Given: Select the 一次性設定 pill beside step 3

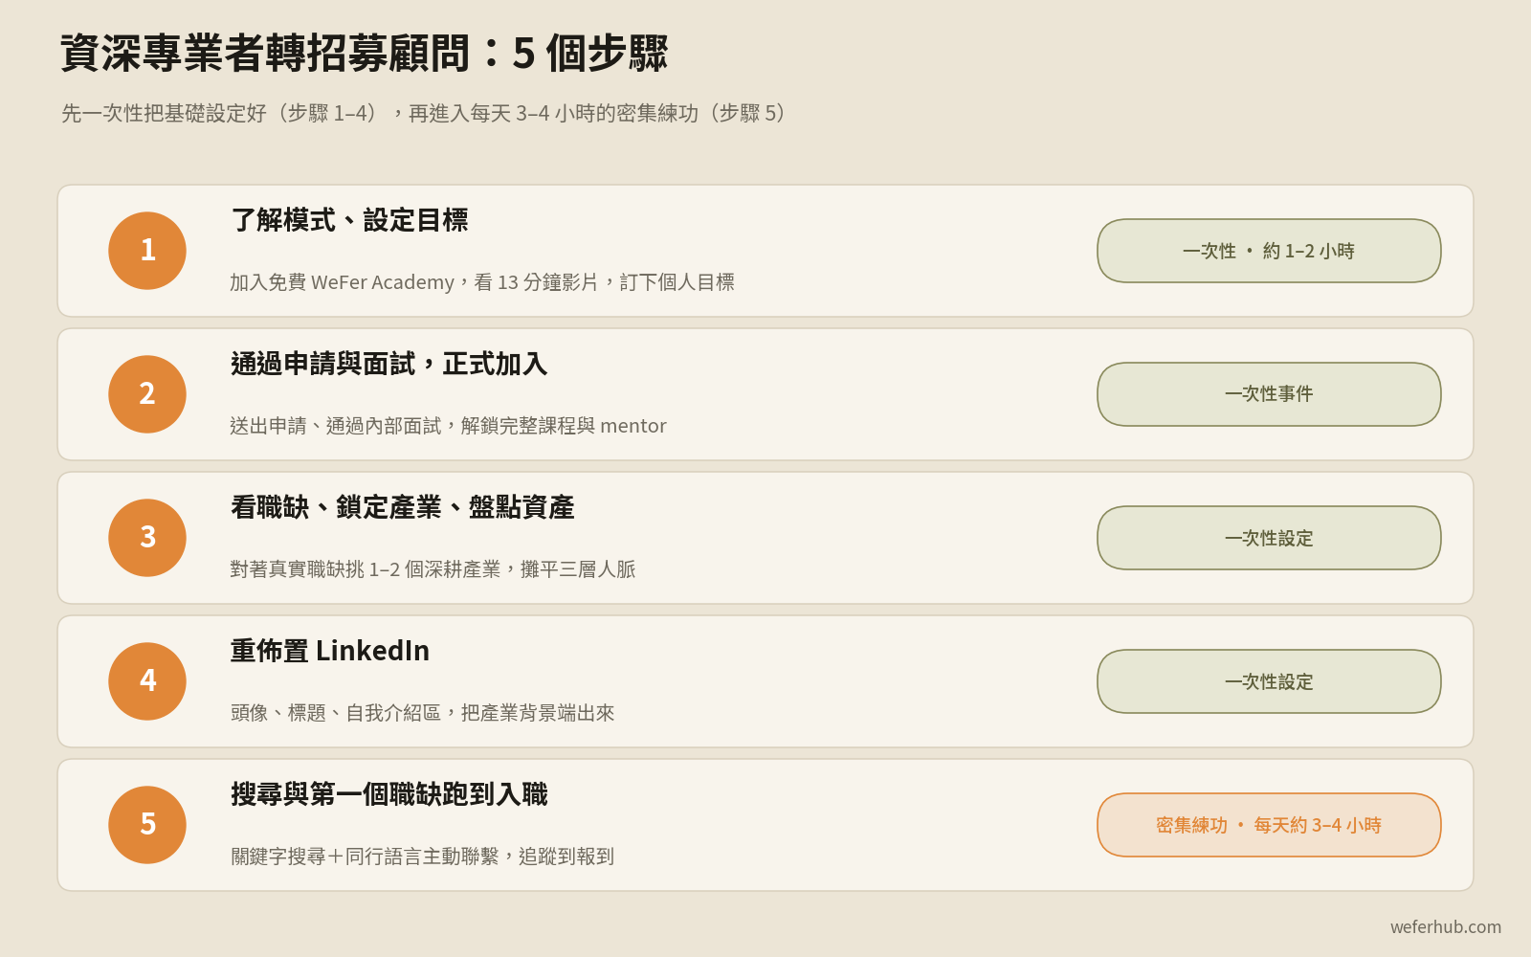Looking at the screenshot, I should [1269, 538].
